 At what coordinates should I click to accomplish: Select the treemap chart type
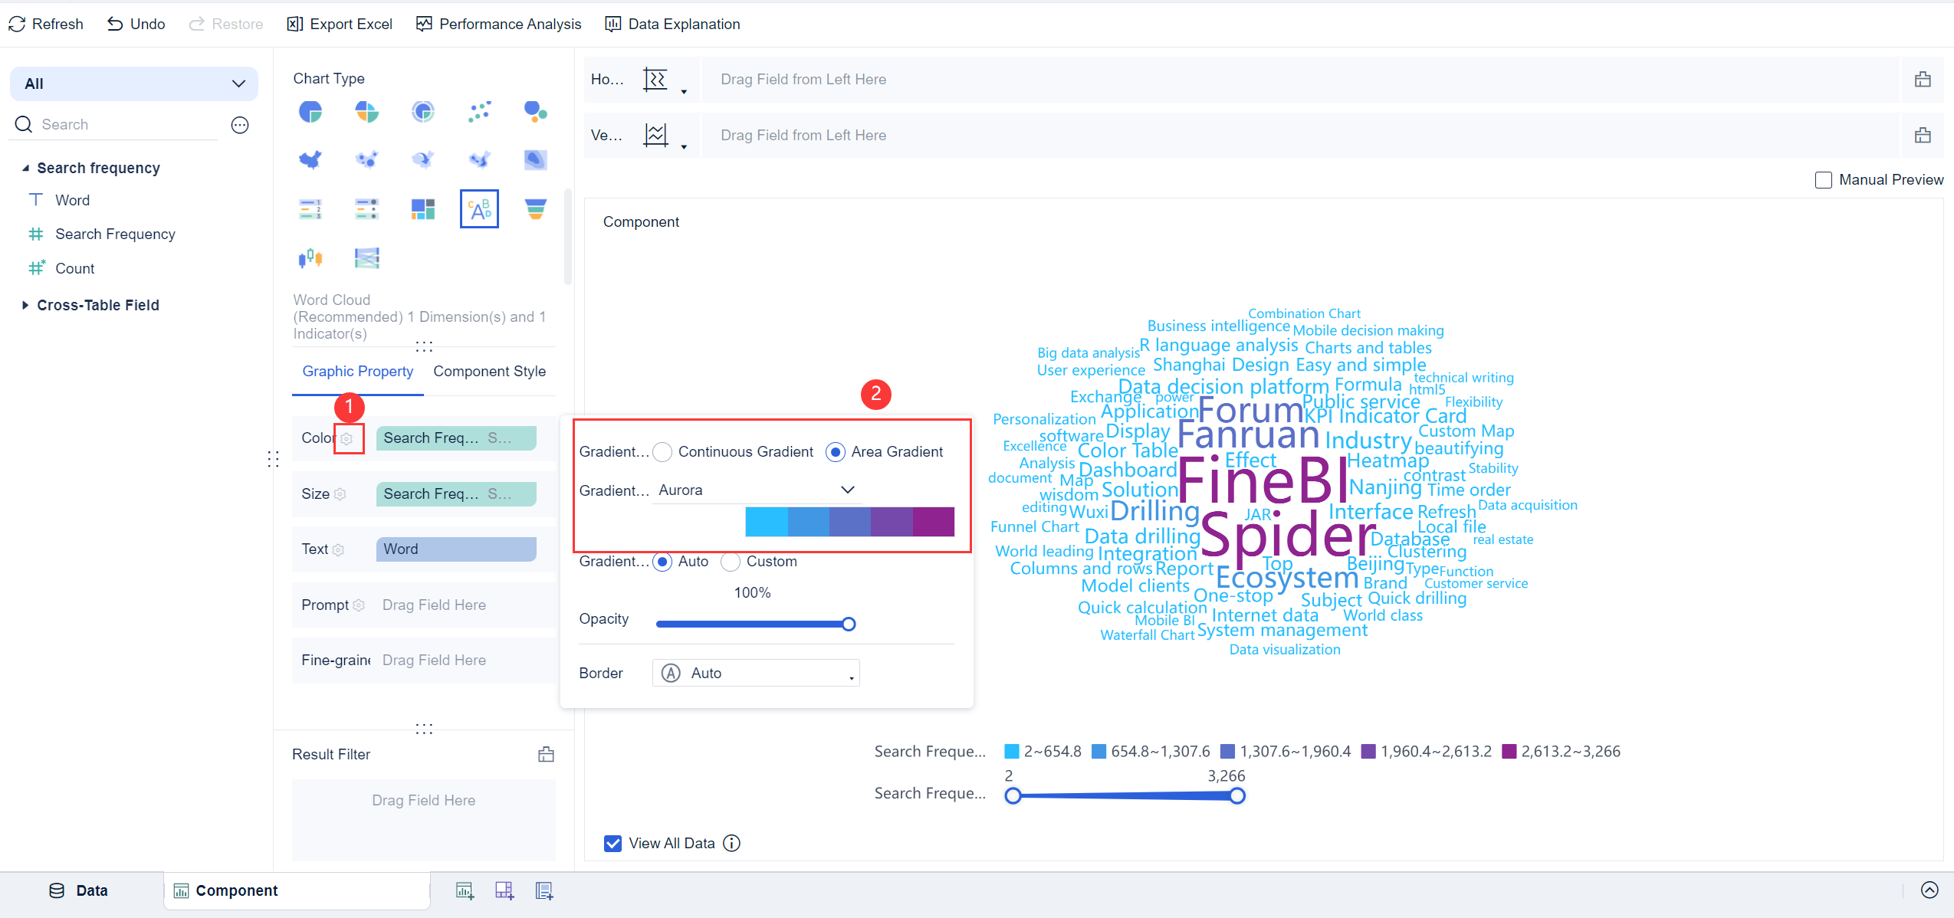coord(422,208)
